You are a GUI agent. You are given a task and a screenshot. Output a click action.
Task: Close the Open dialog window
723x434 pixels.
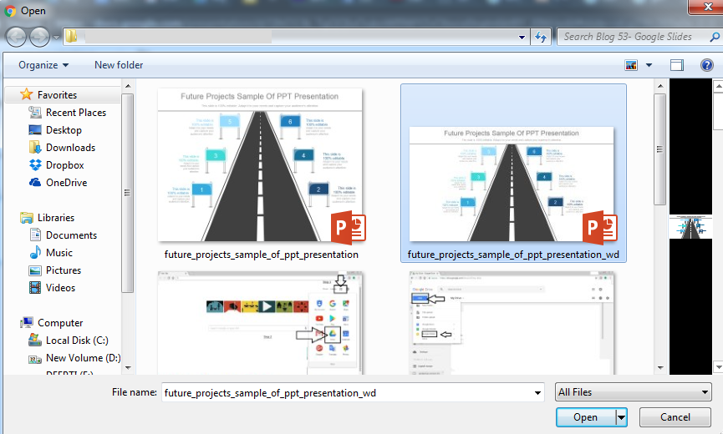pos(708,7)
